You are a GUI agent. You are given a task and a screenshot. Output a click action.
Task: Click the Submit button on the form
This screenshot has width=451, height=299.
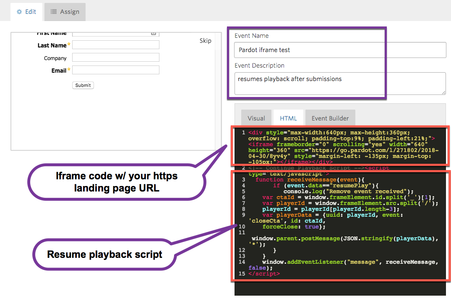[x=83, y=85]
